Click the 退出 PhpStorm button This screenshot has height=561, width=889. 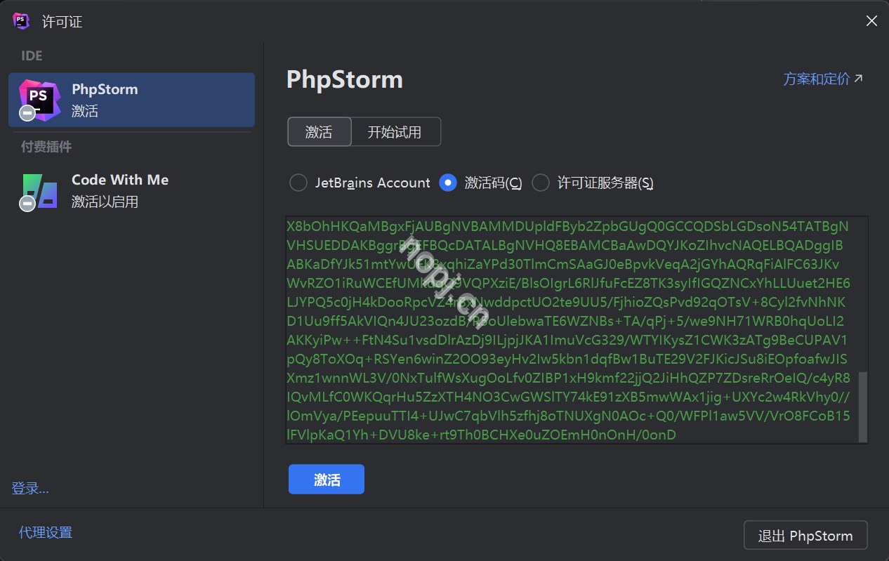(x=805, y=535)
